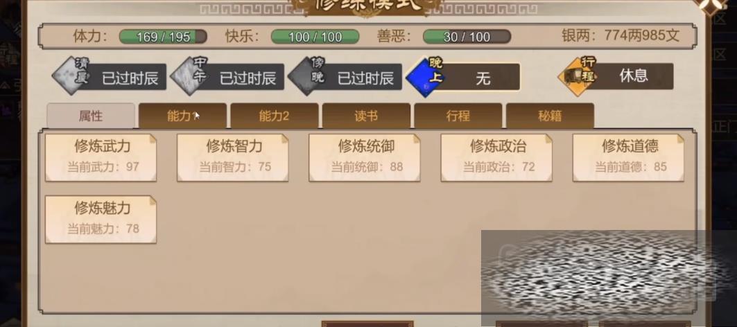Open the 能力2 tab

pos(274,116)
